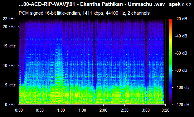The height and width of the screenshot is (117, 194).
Task: Click the PCM signed 16-bit format description
Action: coord(84,13)
